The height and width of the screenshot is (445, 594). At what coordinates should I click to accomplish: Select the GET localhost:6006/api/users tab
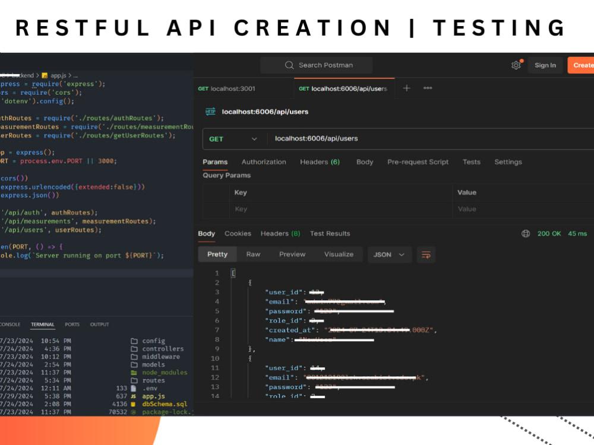click(343, 88)
